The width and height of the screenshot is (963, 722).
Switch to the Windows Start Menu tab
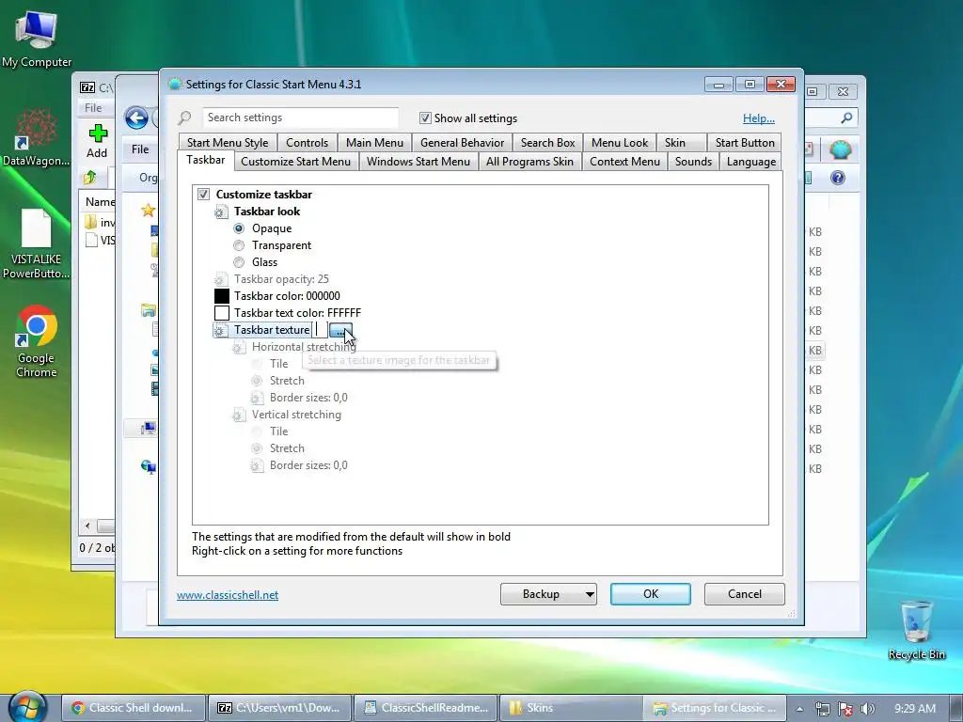coord(418,162)
